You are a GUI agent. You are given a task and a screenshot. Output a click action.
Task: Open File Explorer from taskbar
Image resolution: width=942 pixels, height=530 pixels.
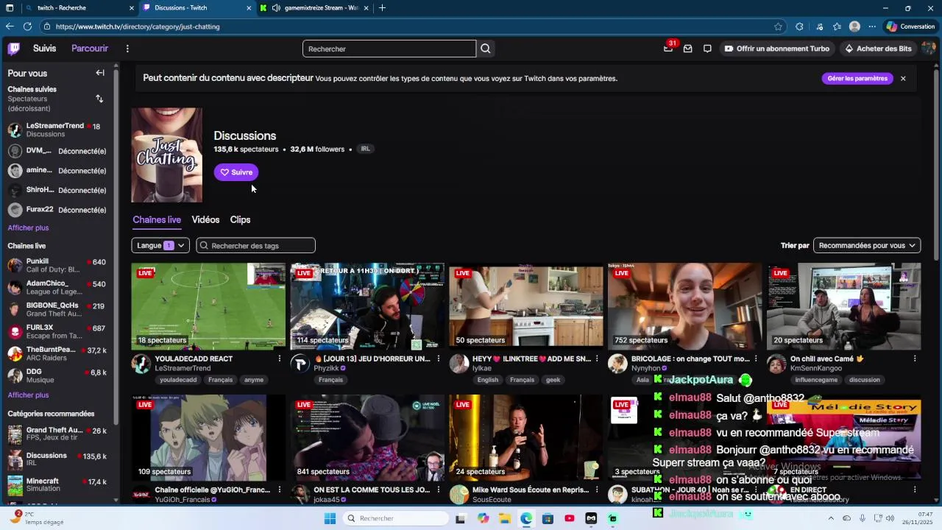point(505,519)
